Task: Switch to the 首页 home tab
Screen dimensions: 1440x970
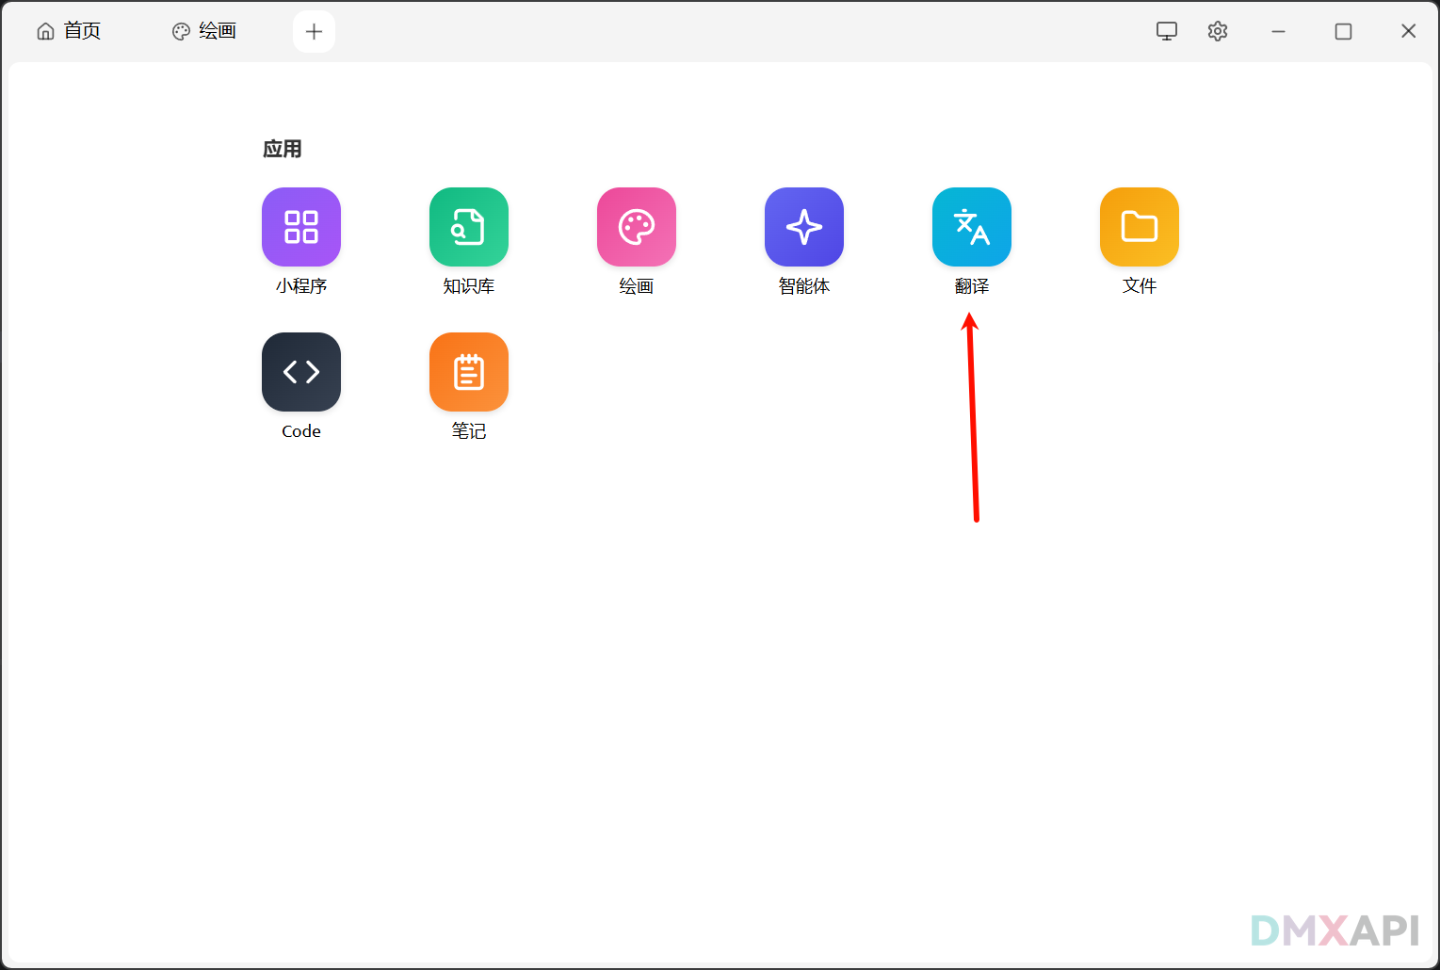Action: point(69,31)
